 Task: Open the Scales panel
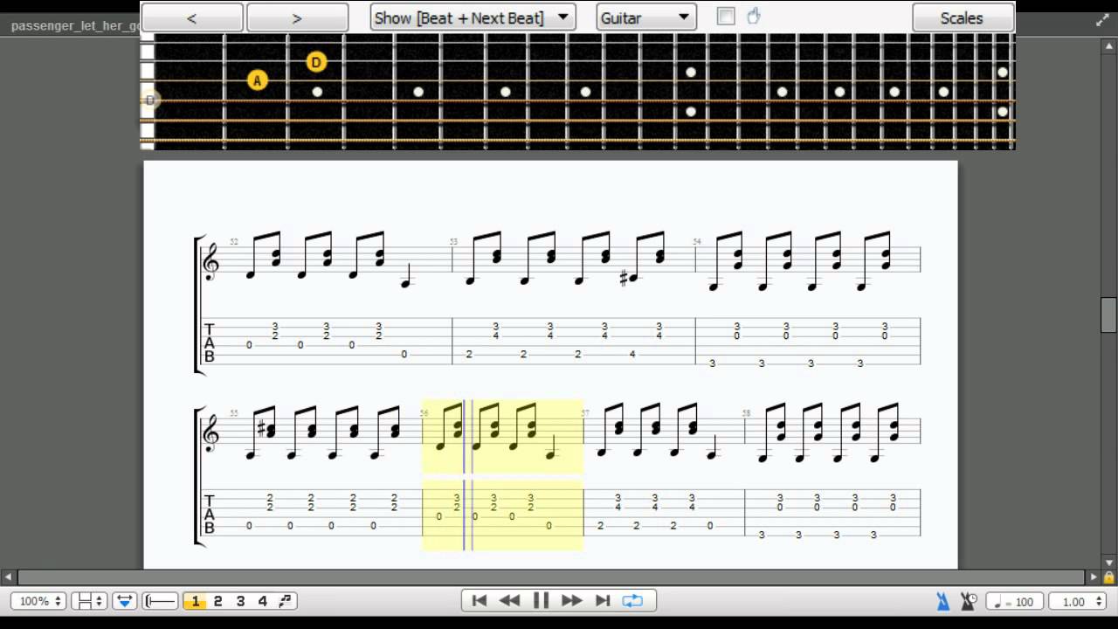(x=962, y=17)
